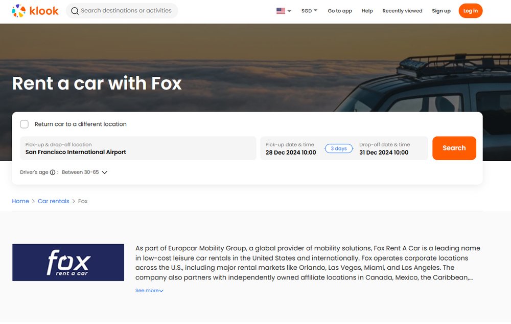Open the Help menu

(x=367, y=11)
